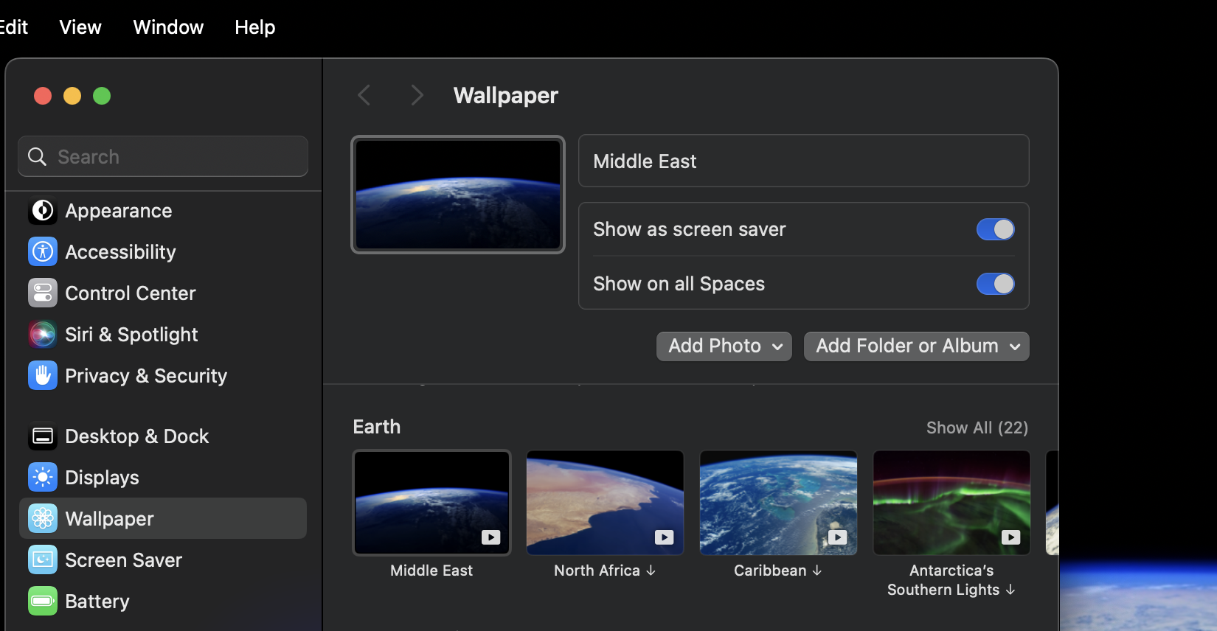Click play badge on Caribbean thumbnail
This screenshot has height=631, width=1217.
(x=838, y=537)
